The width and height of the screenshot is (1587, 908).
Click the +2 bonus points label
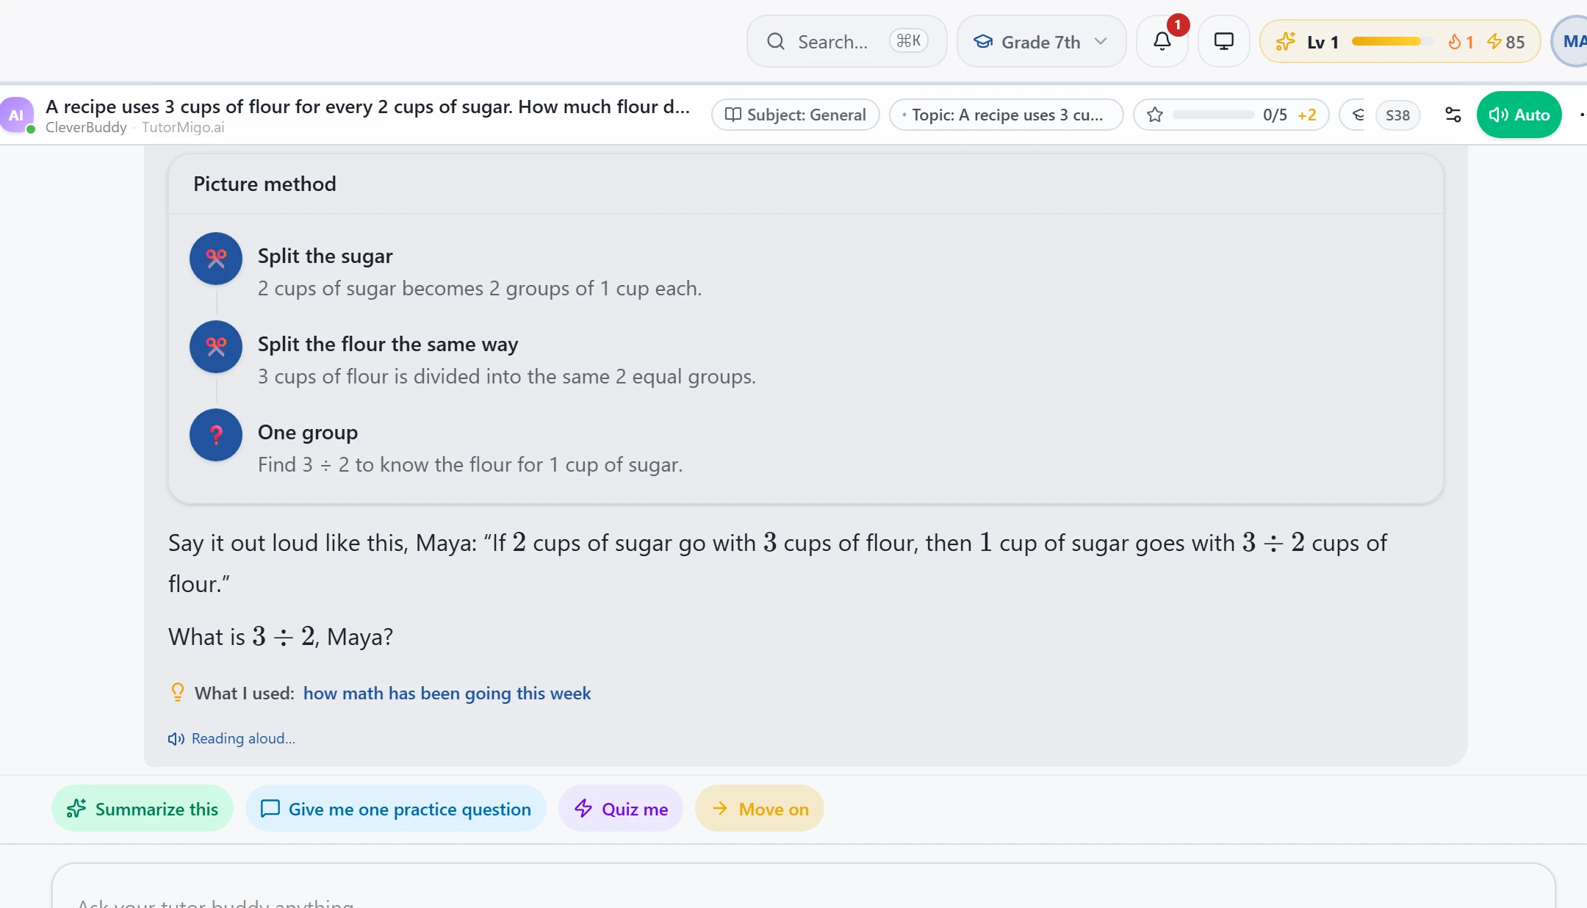point(1306,115)
